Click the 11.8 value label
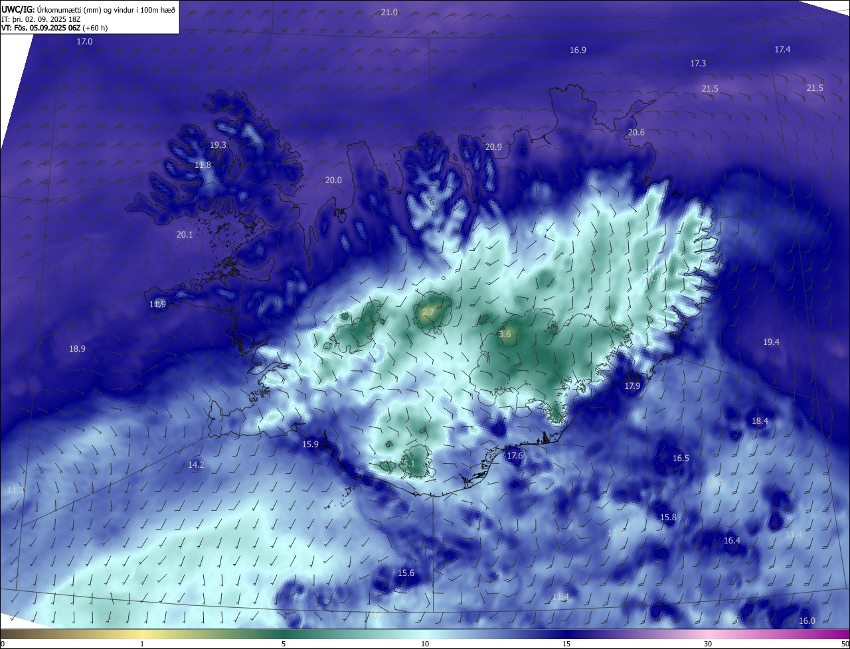This screenshot has width=850, height=649. [203, 165]
